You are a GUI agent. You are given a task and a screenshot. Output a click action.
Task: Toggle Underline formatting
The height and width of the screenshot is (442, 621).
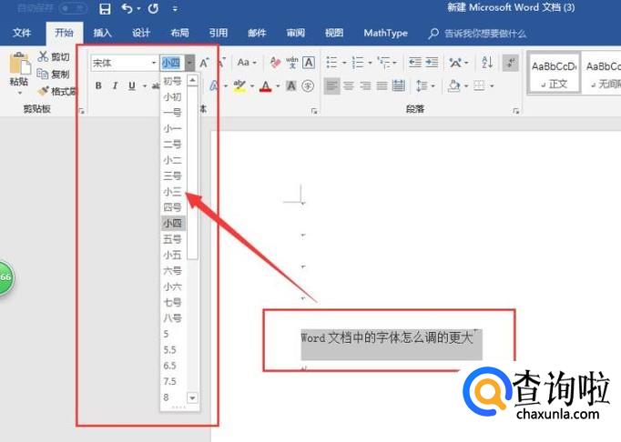point(132,85)
